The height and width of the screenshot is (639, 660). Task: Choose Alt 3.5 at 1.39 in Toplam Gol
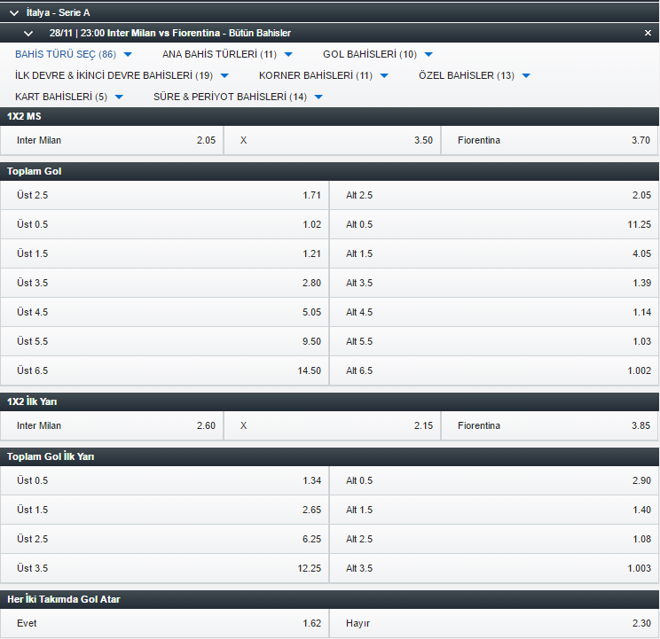point(494,283)
